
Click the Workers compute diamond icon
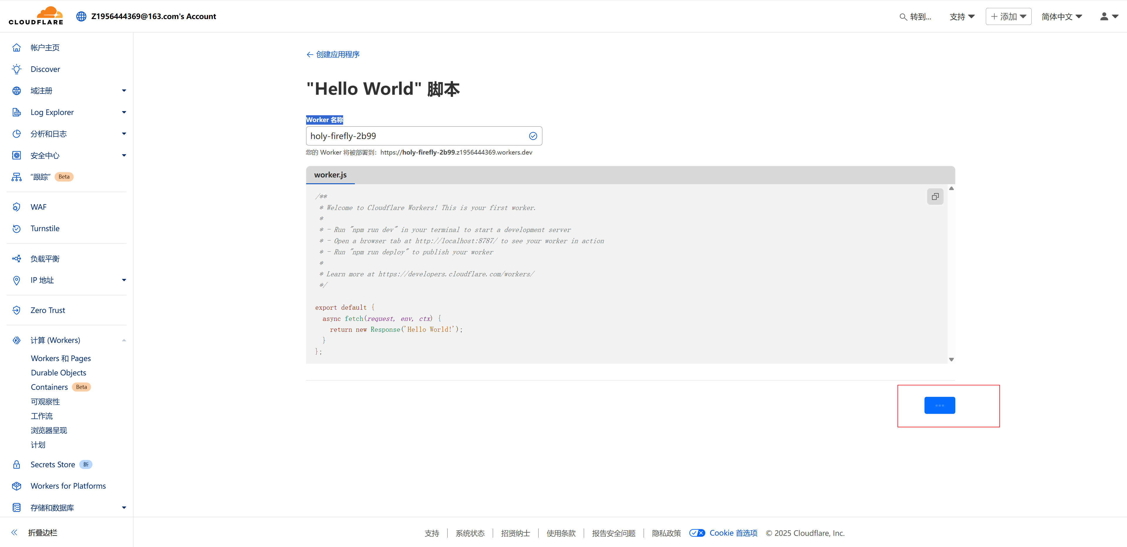17,340
